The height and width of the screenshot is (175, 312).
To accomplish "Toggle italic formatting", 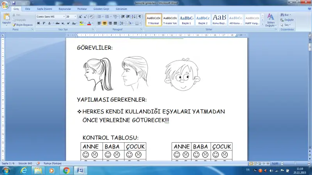I will click(44, 23).
